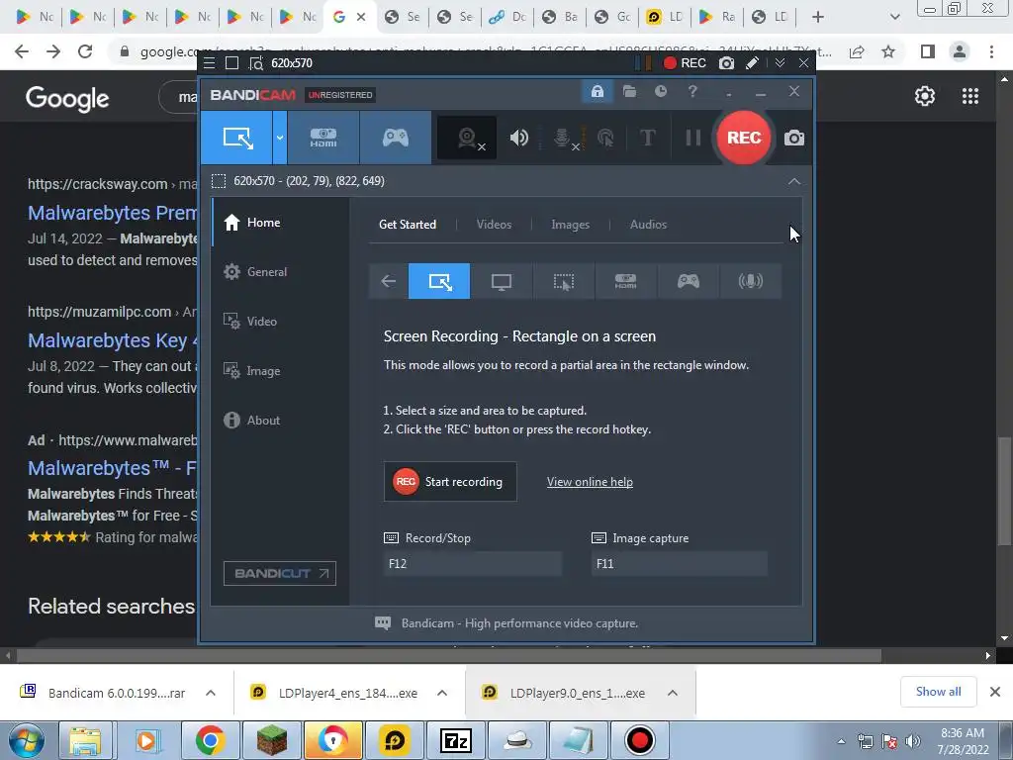1013x760 pixels.
Task: Select rectangle mode in Get Started row
Action: tap(439, 281)
